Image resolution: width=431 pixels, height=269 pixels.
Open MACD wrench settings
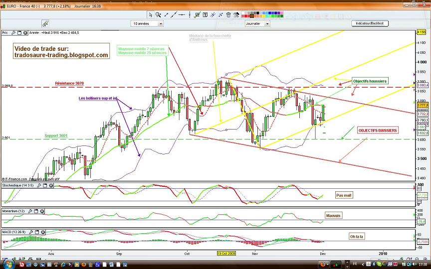click(x=31, y=232)
